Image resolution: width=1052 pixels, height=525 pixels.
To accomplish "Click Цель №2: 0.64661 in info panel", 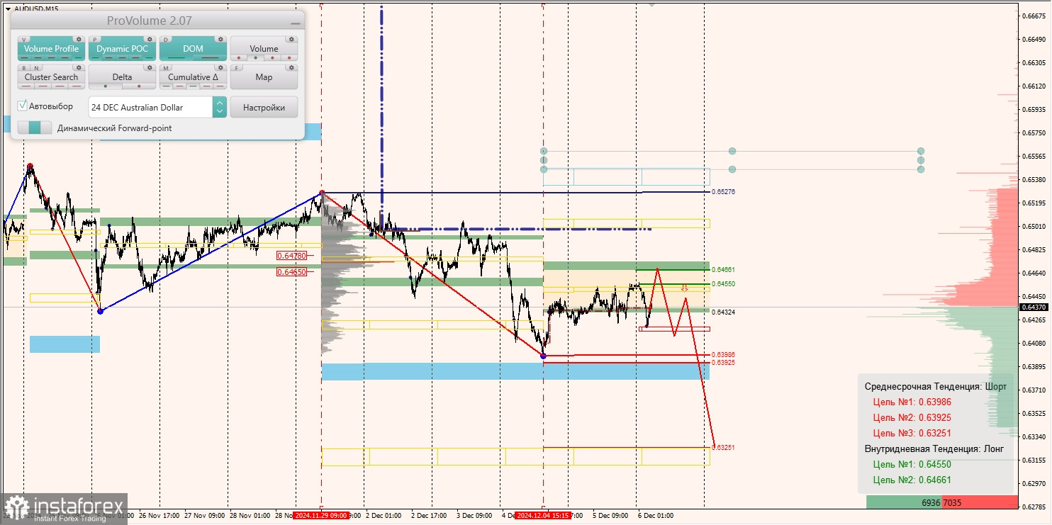I will coord(912,480).
